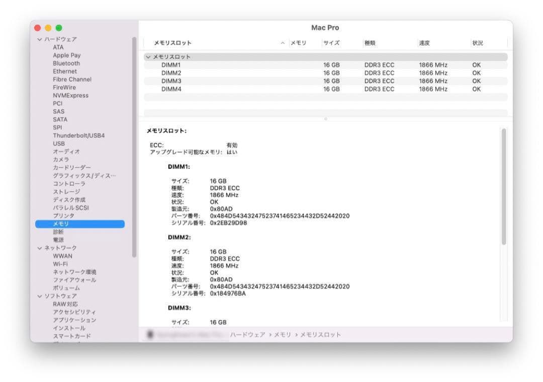Sort table by サイズ column
The width and height of the screenshot is (543, 382).
tap(331, 43)
